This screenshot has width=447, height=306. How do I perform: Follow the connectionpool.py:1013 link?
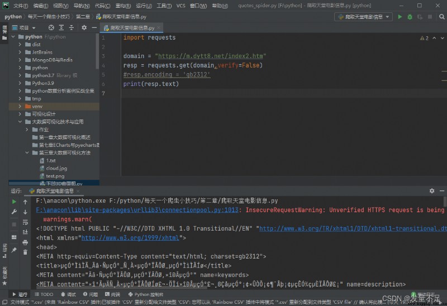(x=137, y=210)
